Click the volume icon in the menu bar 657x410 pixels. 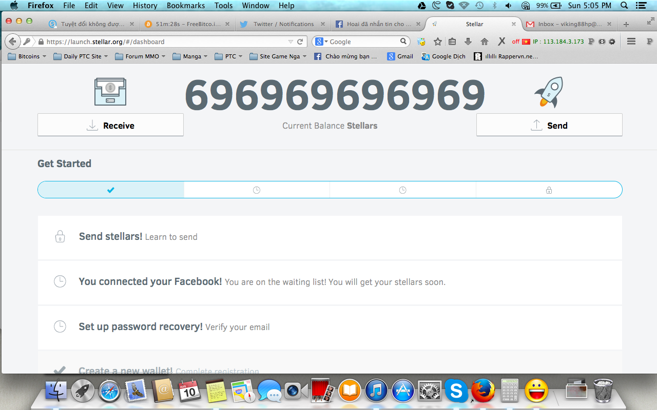click(x=508, y=6)
